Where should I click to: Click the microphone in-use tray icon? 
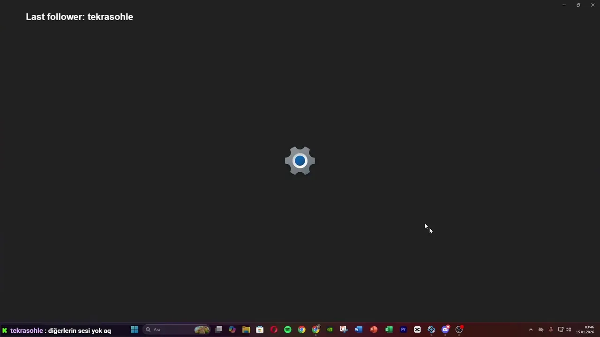551,330
